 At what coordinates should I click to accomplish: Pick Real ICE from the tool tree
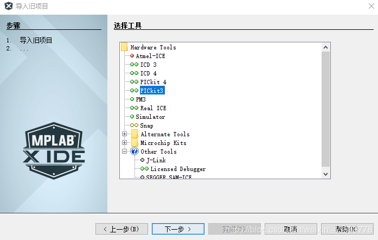(x=153, y=108)
